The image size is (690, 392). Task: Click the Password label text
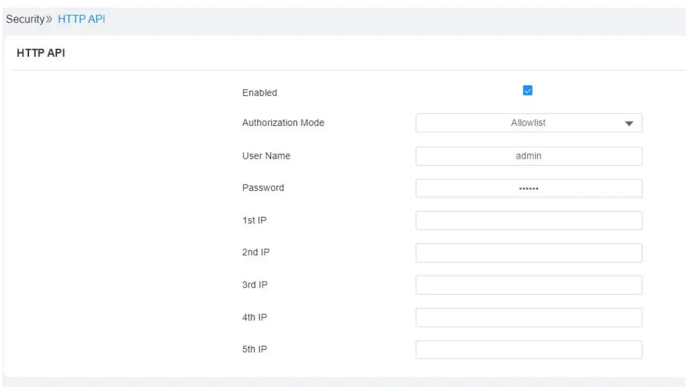pos(263,188)
